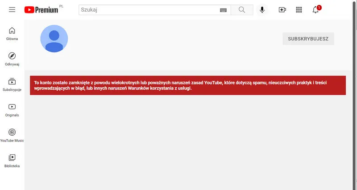Open the create video menu
Image resolution: width=357 pixels, height=190 pixels.
click(x=282, y=10)
